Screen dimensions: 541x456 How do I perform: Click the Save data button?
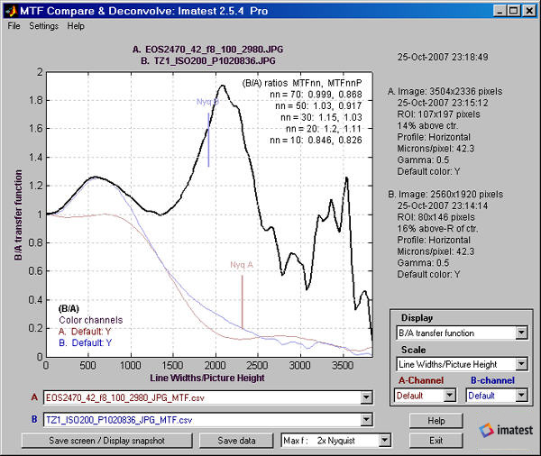tap(236, 441)
